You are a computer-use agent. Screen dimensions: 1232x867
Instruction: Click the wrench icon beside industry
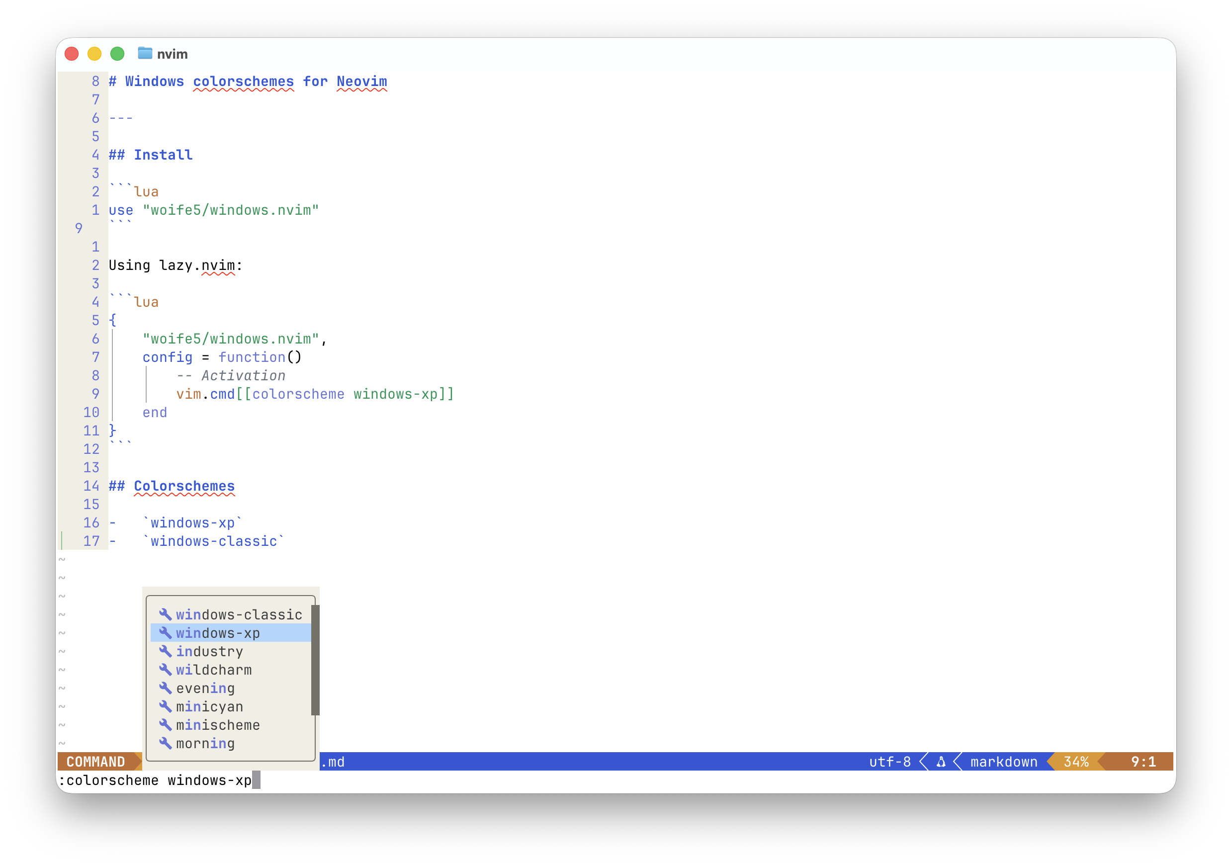point(165,651)
